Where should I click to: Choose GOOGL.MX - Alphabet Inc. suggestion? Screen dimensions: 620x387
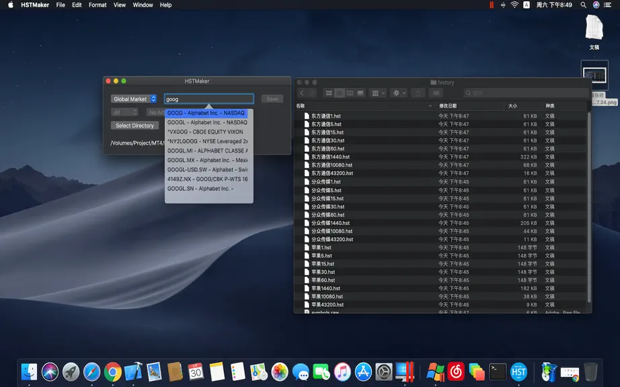(208, 161)
